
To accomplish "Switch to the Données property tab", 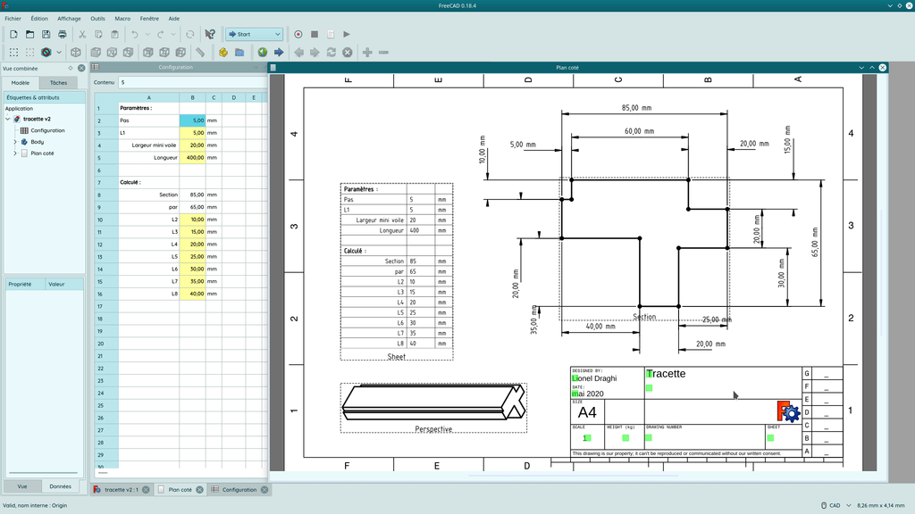I will [60, 486].
